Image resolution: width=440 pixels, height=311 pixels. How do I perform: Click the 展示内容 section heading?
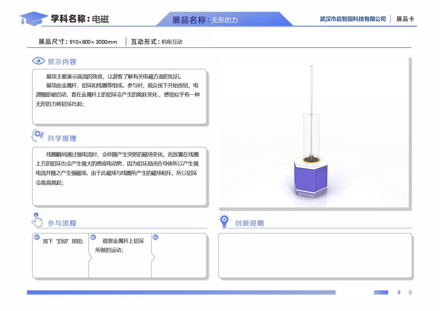point(62,62)
